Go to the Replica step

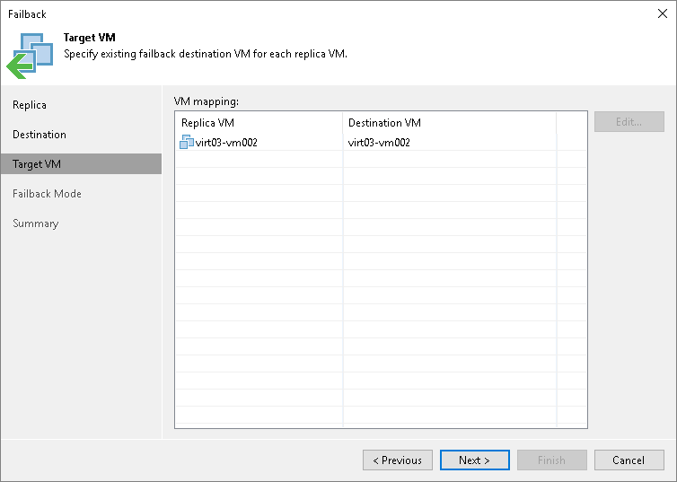30,105
